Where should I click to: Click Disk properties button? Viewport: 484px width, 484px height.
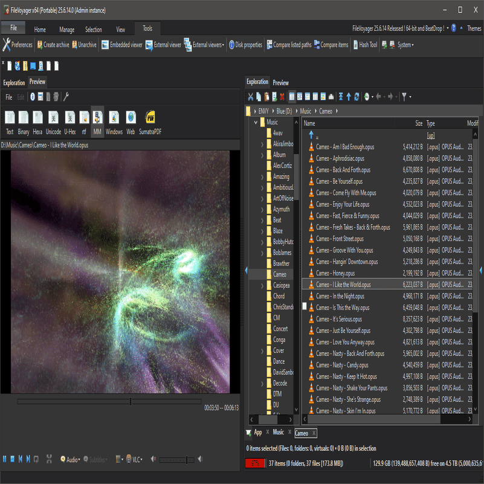click(x=245, y=45)
